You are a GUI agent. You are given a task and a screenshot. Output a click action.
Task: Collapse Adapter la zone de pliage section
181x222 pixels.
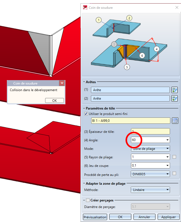84,184
